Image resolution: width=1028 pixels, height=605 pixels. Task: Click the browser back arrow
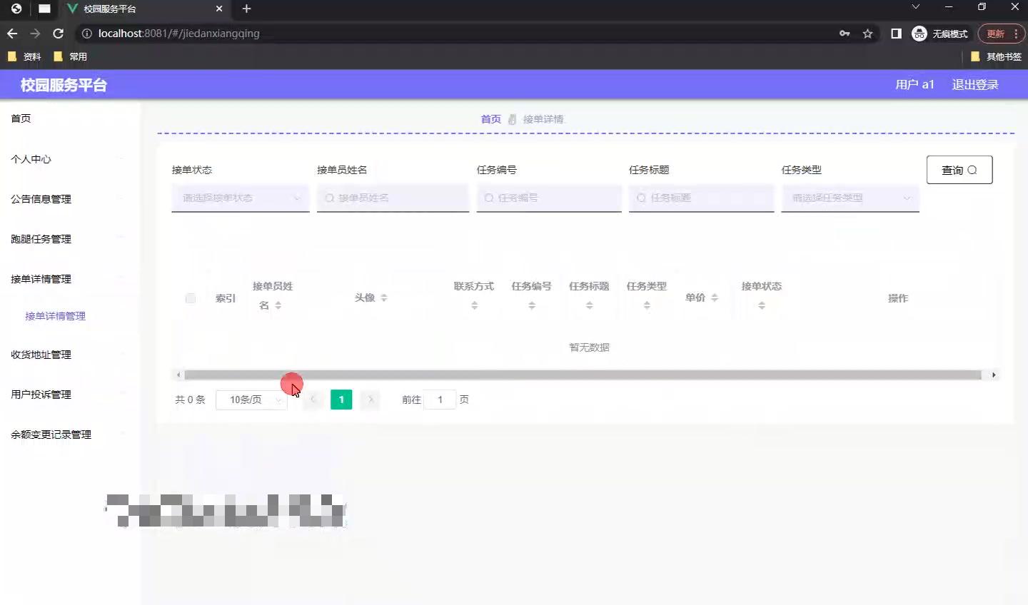12,34
